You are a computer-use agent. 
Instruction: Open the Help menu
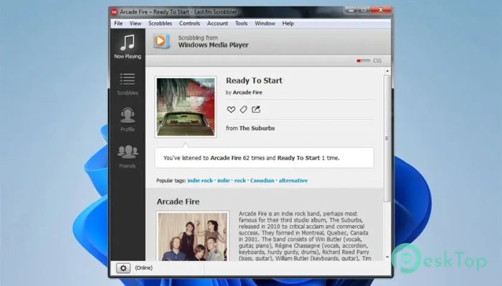[288, 24]
